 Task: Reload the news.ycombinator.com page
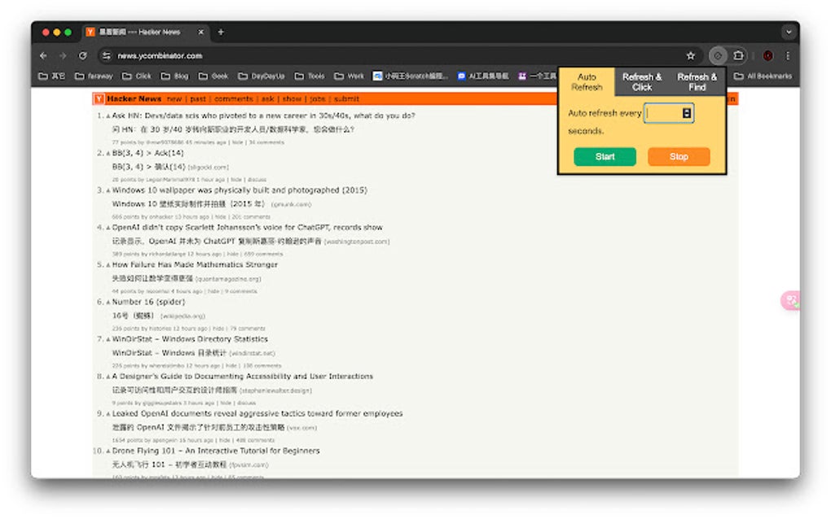(84, 55)
